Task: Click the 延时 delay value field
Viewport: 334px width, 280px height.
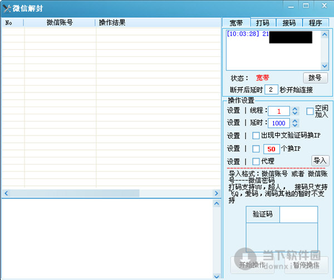Action: tap(279, 123)
